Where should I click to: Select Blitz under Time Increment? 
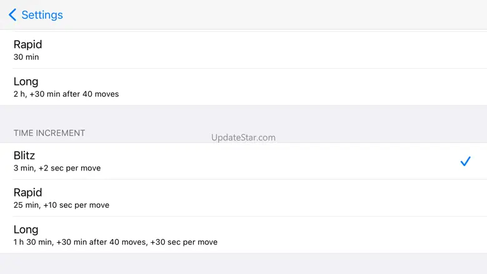[243, 161]
